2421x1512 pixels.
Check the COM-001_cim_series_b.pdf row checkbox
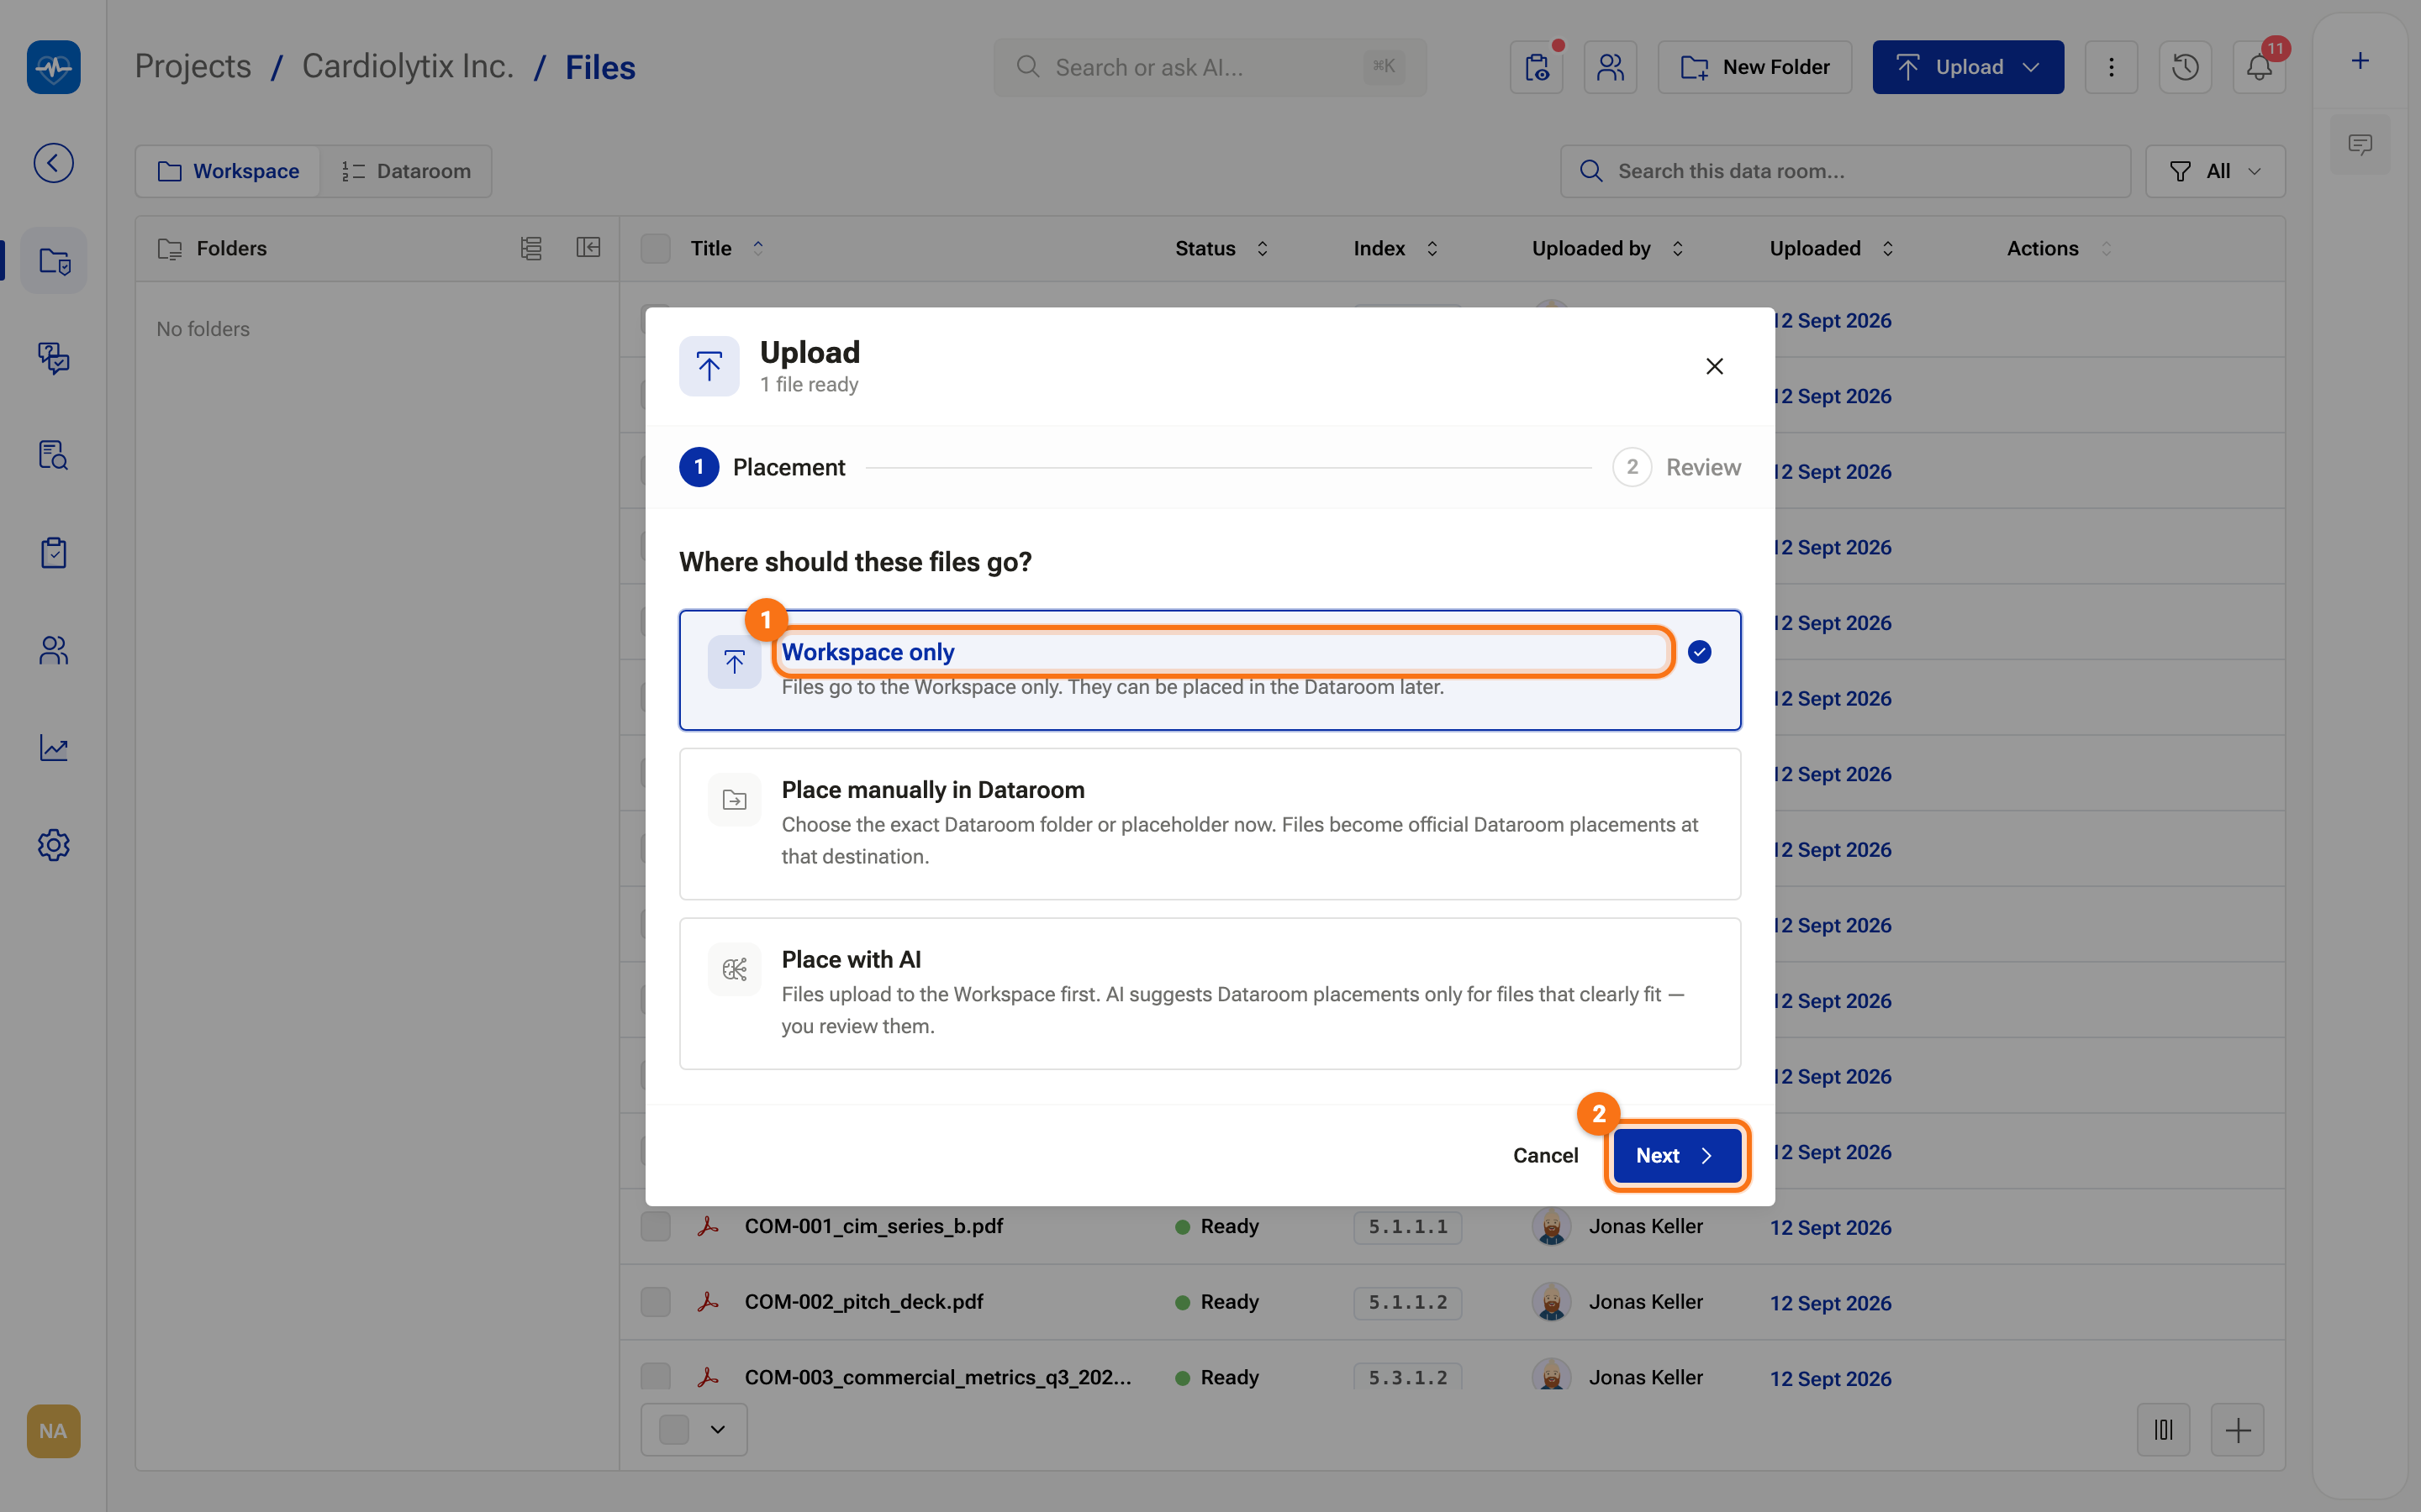tap(656, 1226)
